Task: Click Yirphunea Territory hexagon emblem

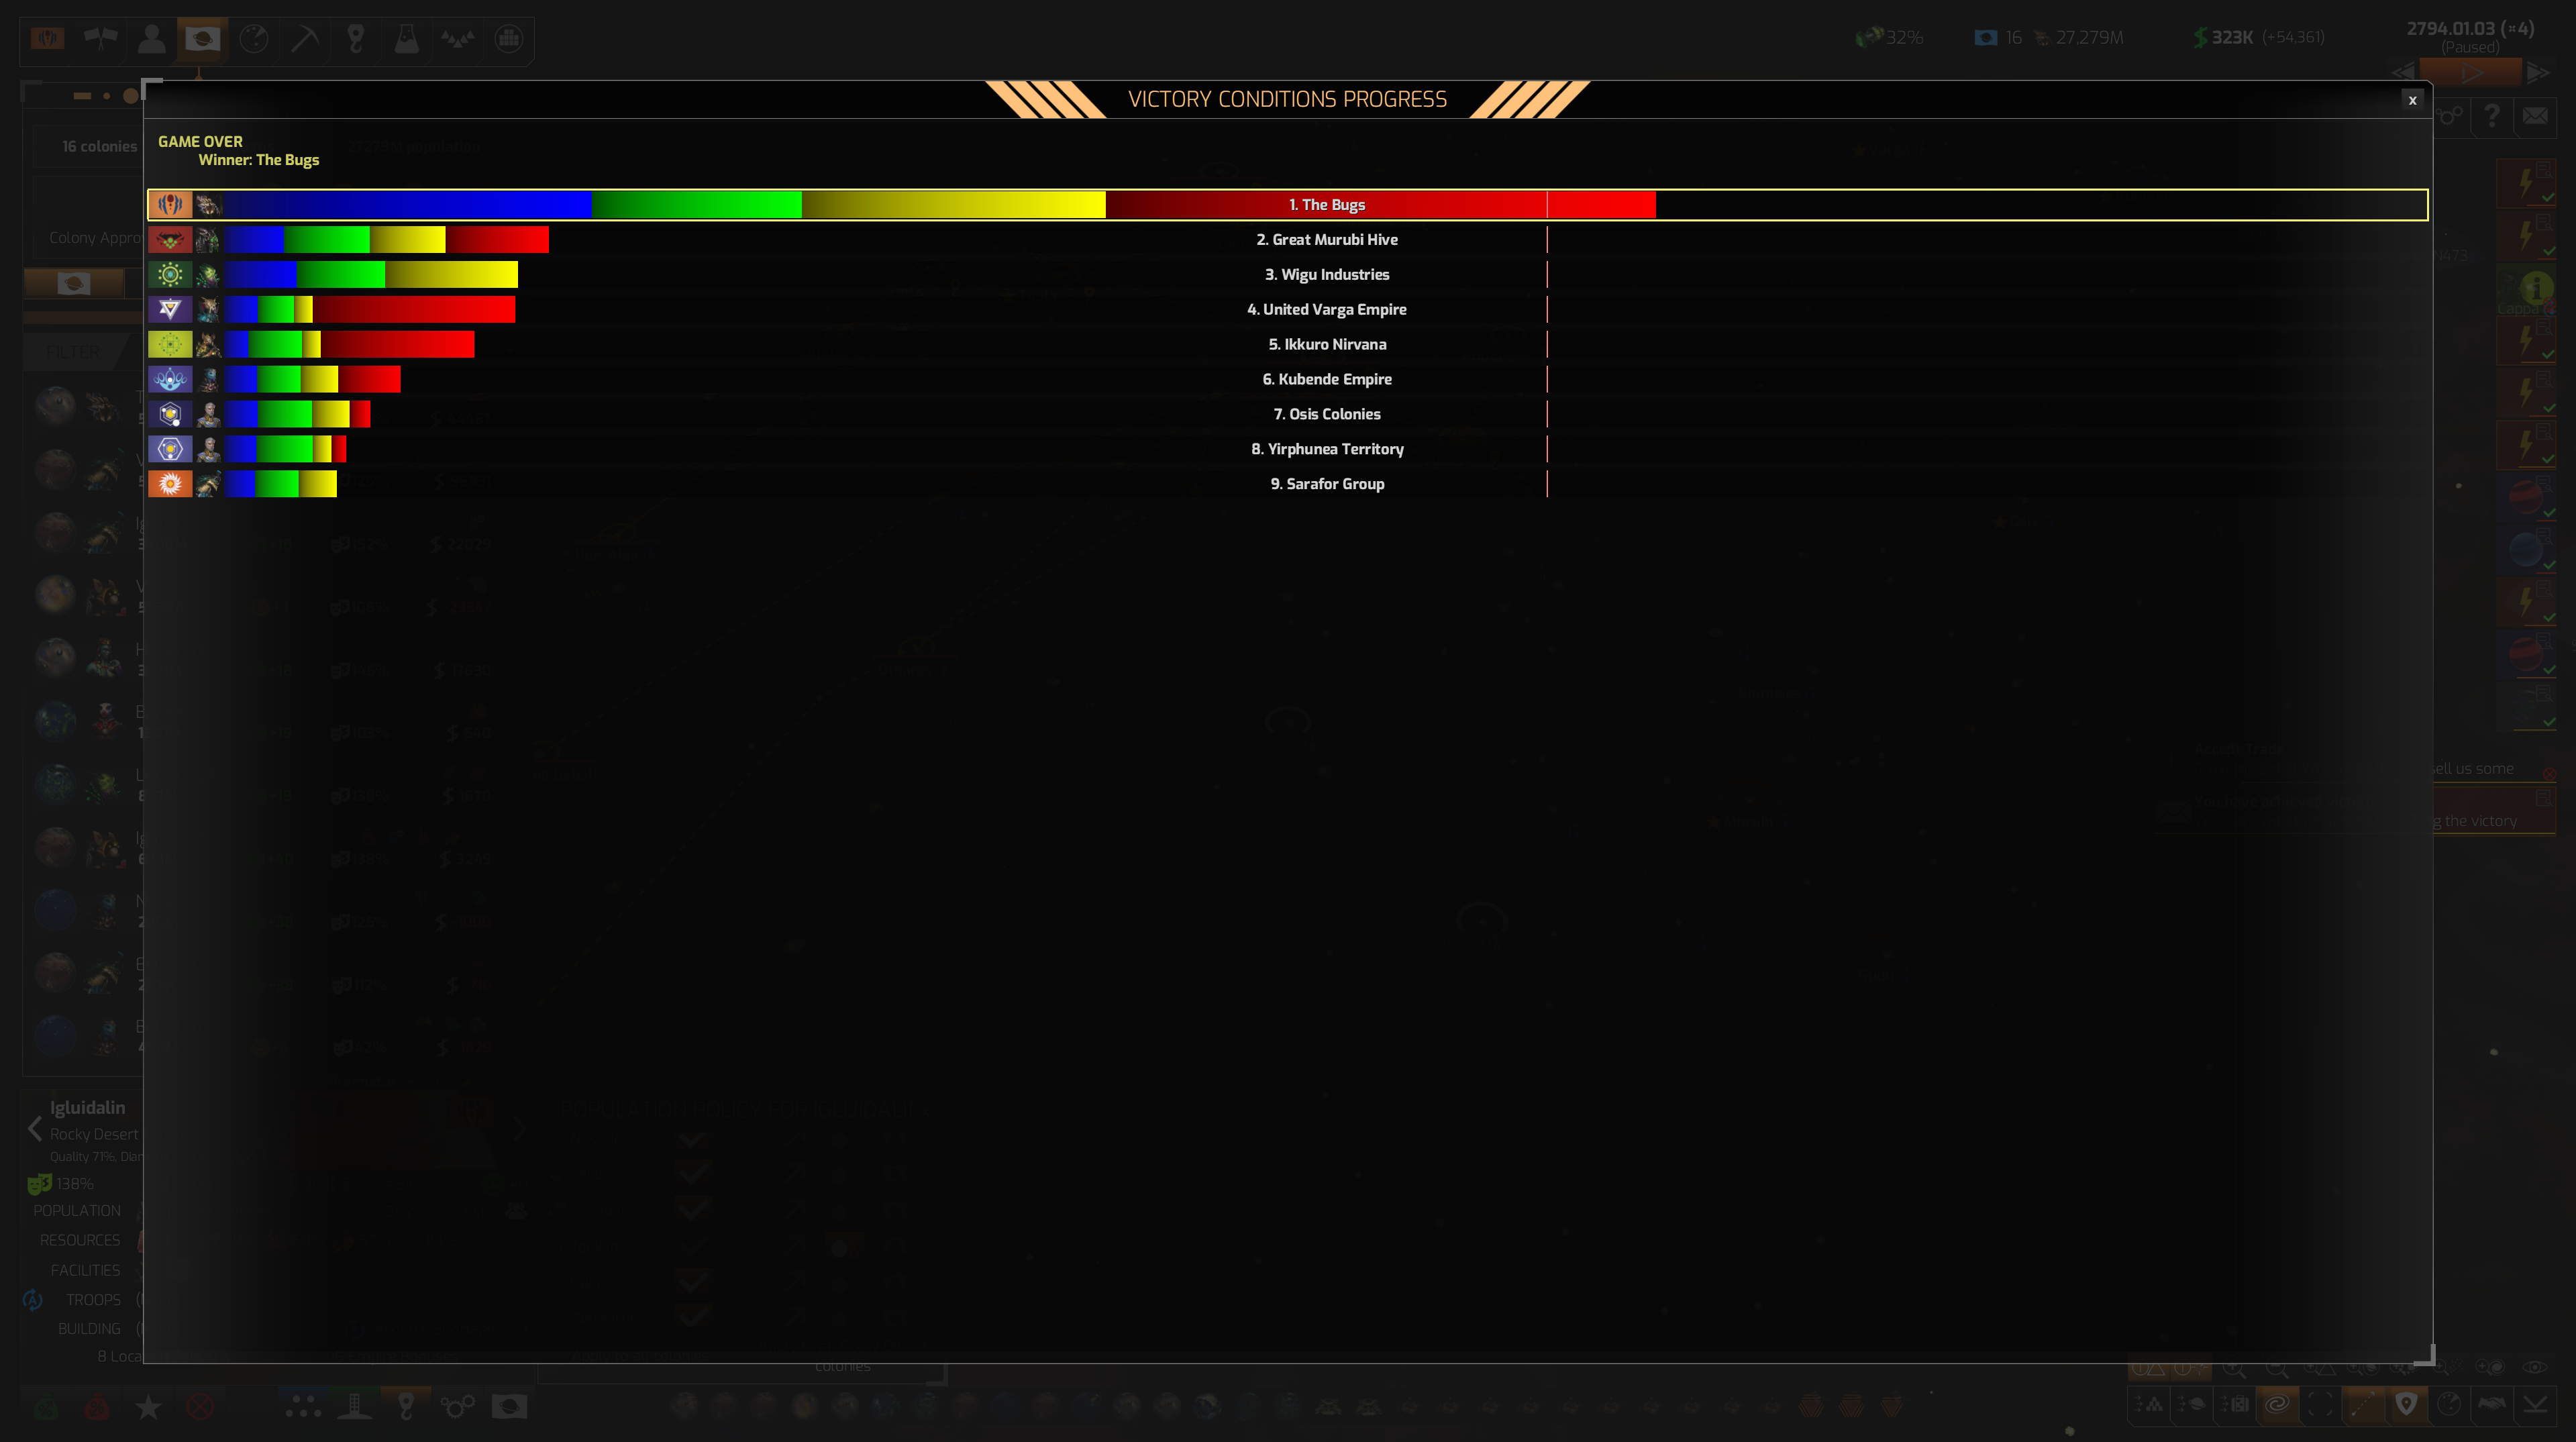Action: tap(170, 449)
